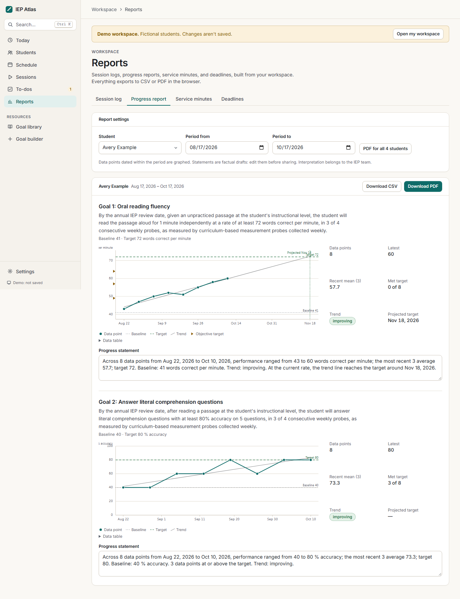This screenshot has height=599, width=460.
Task: Download the report as CSV
Action: pos(382,186)
